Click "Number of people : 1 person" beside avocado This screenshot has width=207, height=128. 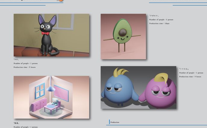(x=161, y=20)
